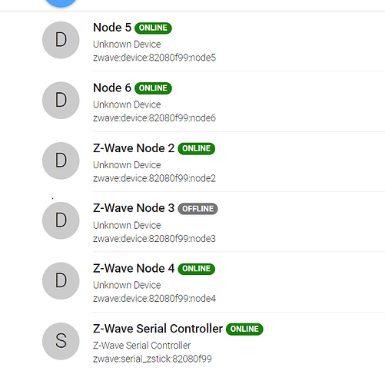385x384 pixels.
Task: Click the zwave:device:82080f99:node2 UID text
Action: (154, 178)
